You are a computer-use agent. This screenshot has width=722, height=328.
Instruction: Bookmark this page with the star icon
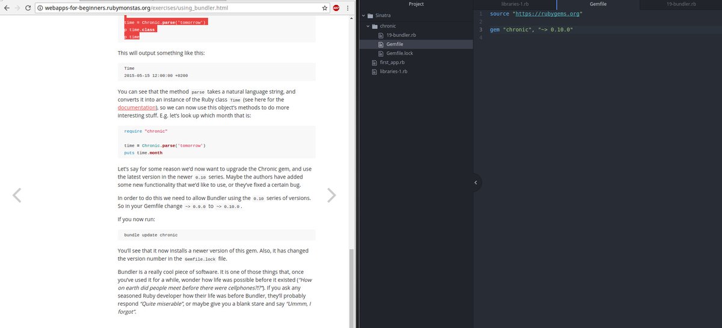[x=325, y=8]
